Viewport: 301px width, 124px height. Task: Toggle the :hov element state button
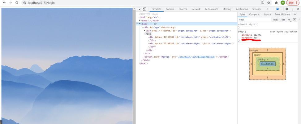click(276, 20)
